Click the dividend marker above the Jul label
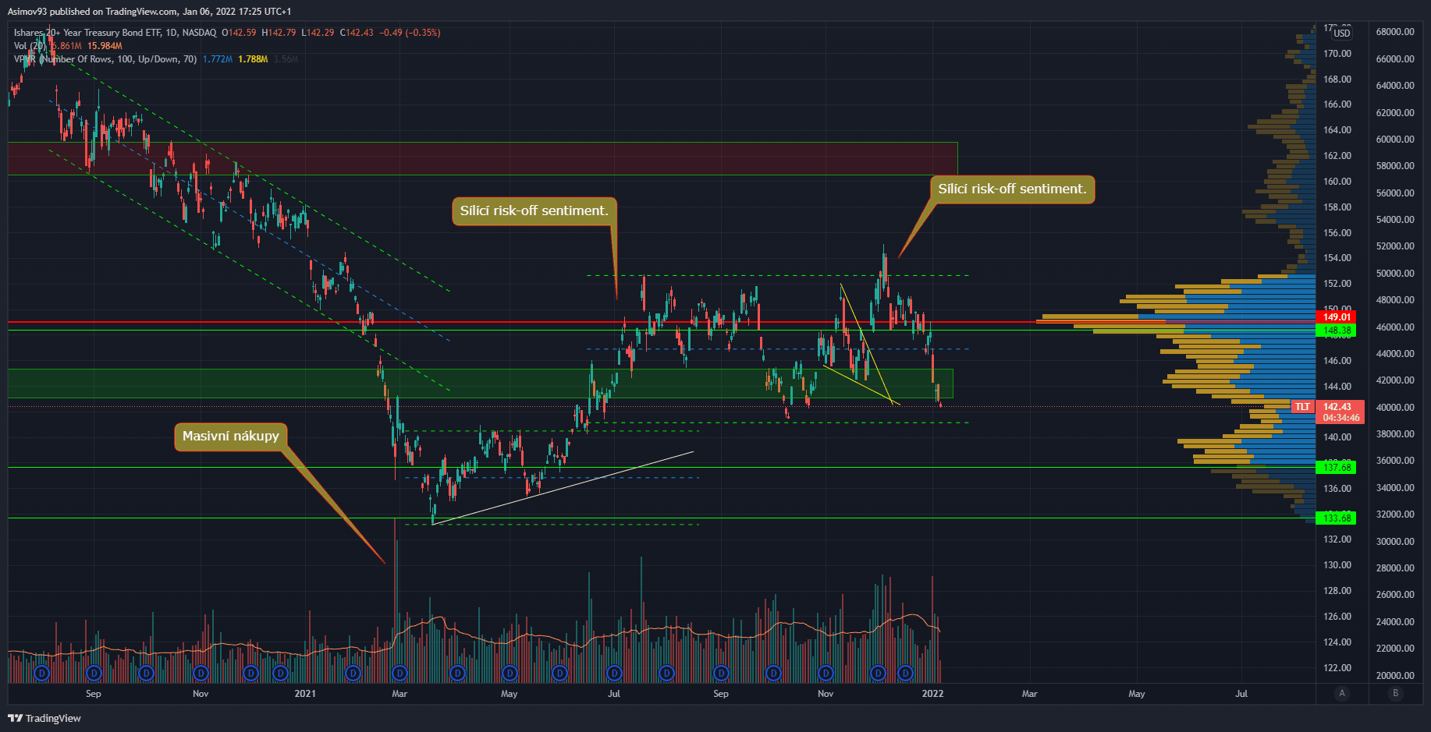 614,673
